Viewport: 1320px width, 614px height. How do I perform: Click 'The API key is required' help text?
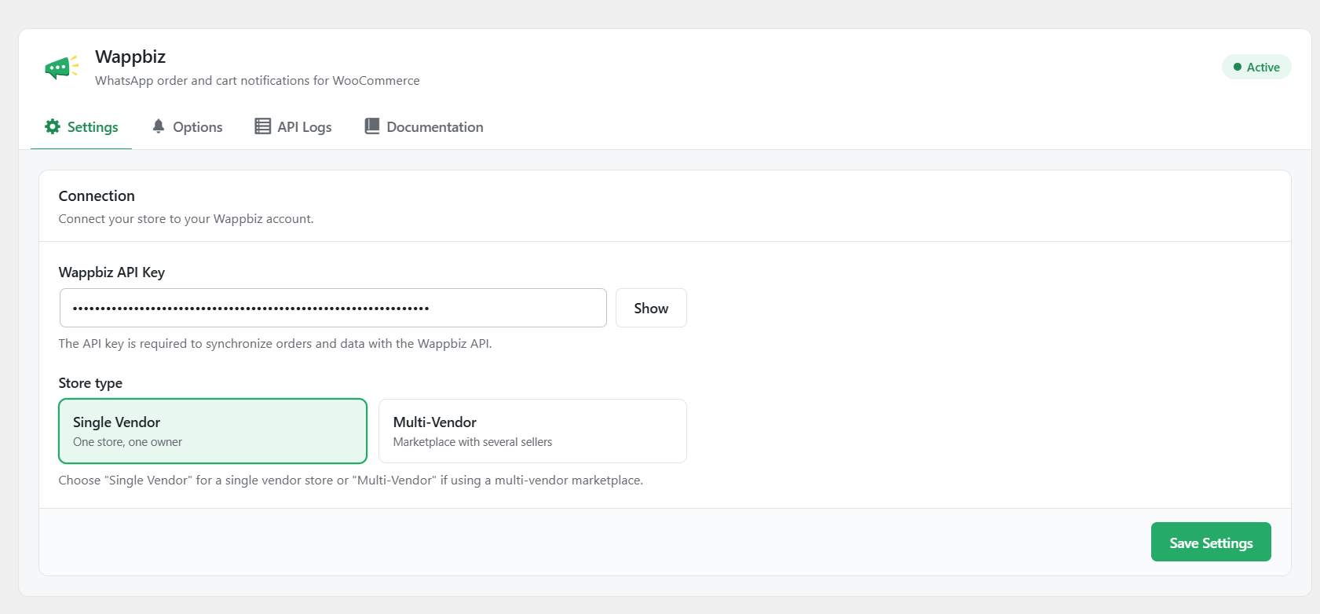pyautogui.click(x=276, y=344)
